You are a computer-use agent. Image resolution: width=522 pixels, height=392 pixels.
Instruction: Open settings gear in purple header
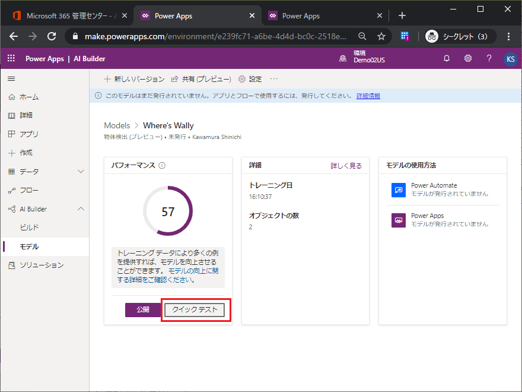click(x=468, y=59)
